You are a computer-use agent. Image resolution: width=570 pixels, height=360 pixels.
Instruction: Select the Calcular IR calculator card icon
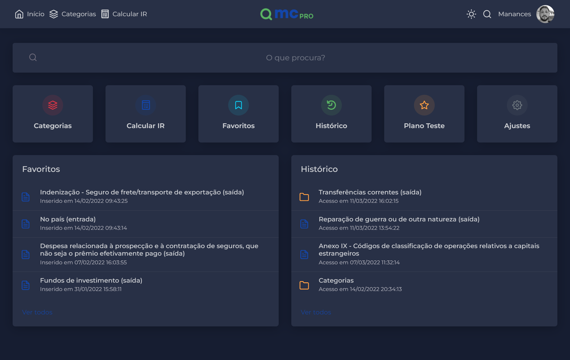146,105
